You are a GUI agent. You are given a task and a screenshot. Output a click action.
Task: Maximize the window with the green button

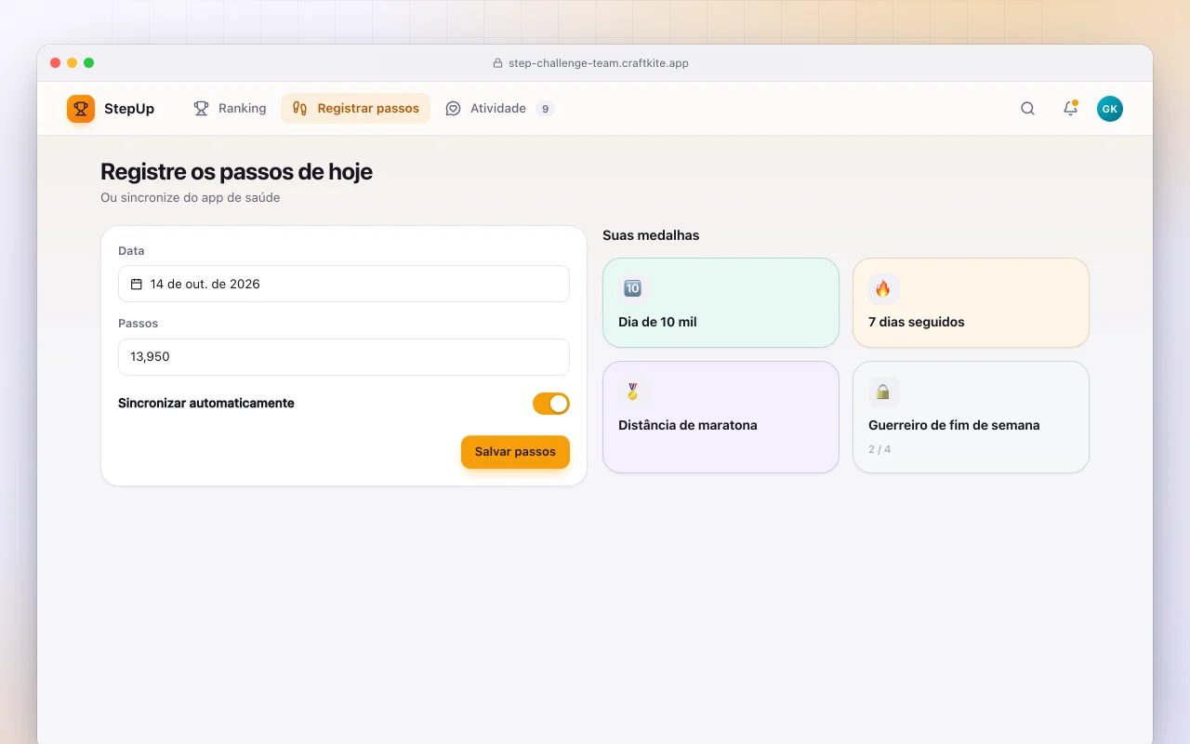(x=89, y=63)
